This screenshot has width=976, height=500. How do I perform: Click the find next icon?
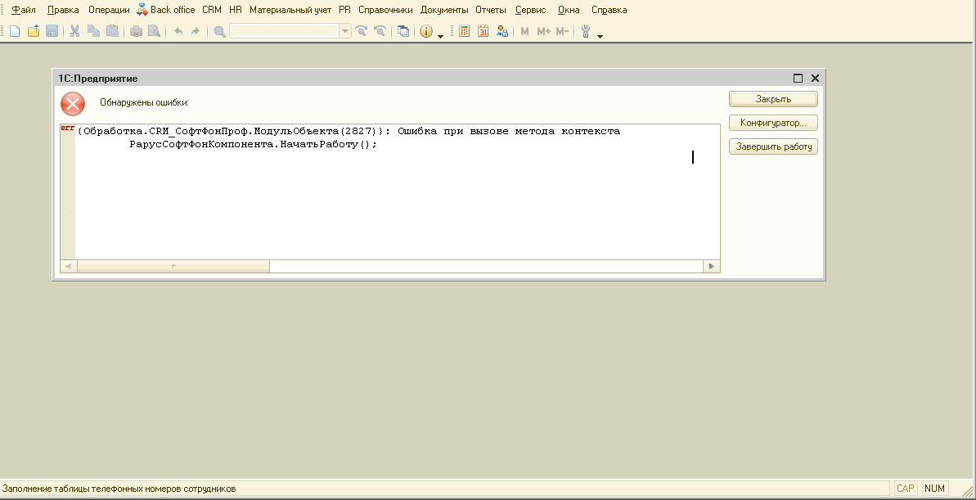361,31
